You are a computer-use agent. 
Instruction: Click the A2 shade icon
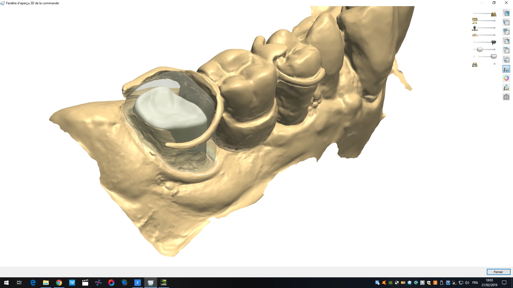(x=506, y=97)
